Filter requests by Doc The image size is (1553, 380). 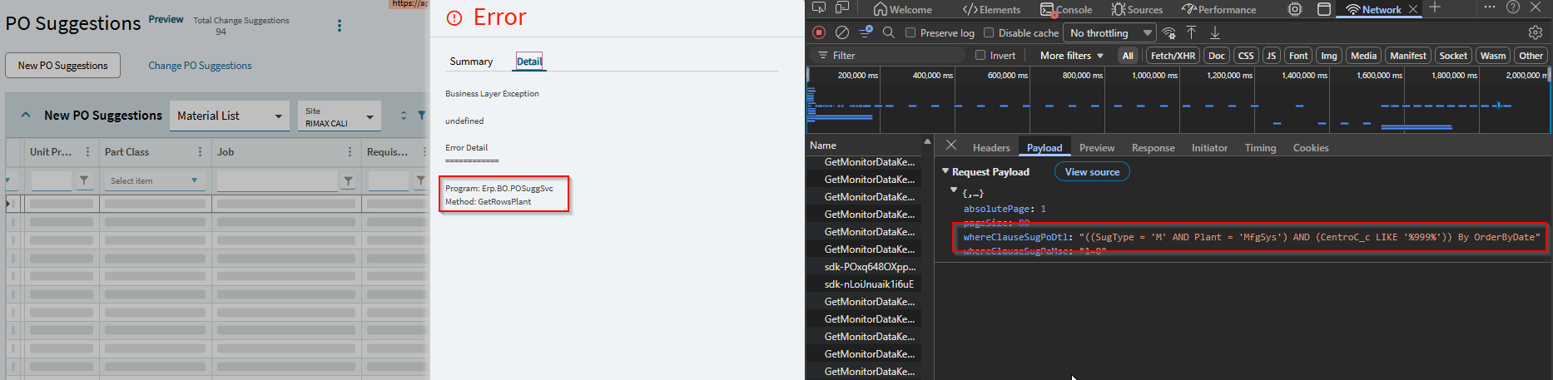[x=1217, y=56]
